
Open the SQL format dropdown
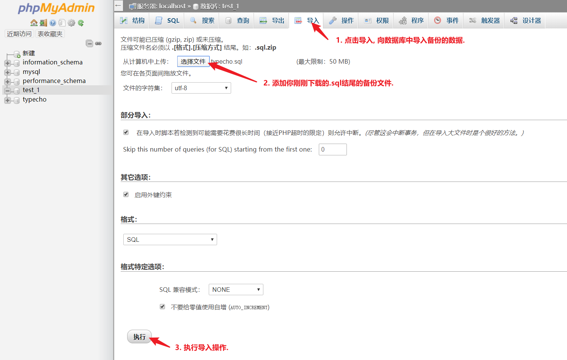[x=170, y=239]
